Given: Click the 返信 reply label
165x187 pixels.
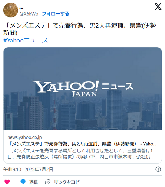Looking at the screenshot, I should point(33,182).
